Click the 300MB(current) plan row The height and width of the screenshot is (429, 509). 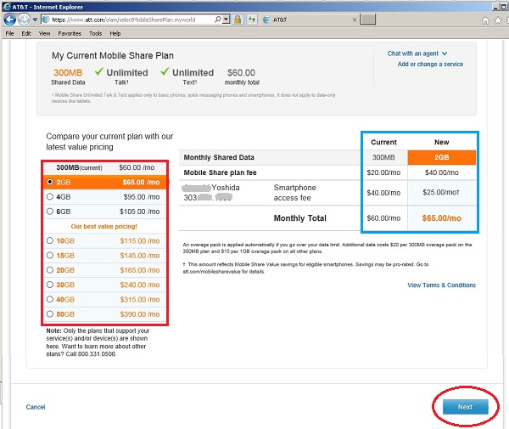pyautogui.click(x=104, y=167)
